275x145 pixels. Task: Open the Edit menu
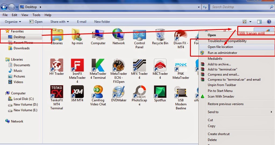pyautogui.click(x=14, y=15)
